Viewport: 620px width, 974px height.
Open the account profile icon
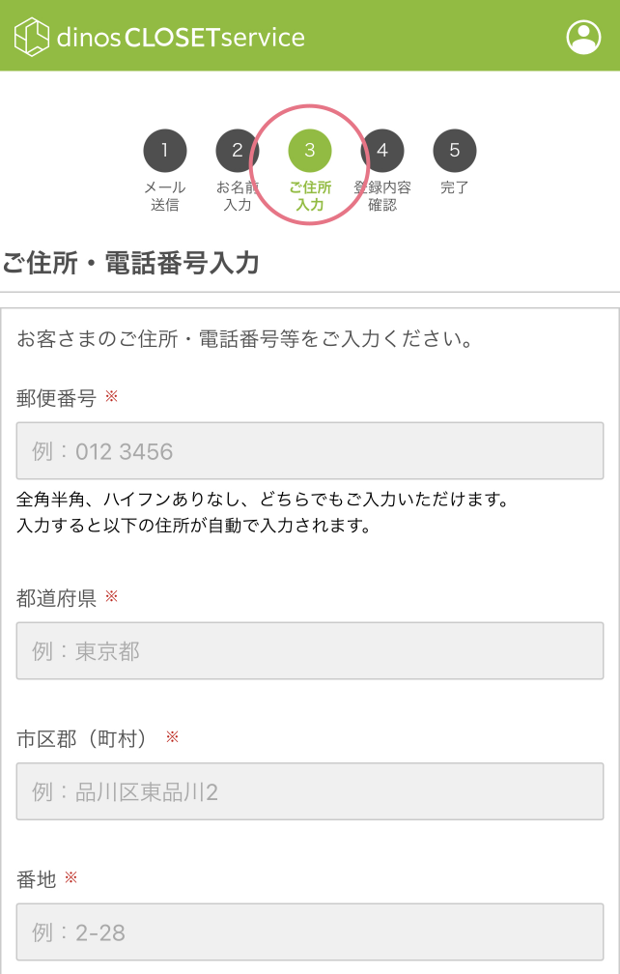(583, 37)
